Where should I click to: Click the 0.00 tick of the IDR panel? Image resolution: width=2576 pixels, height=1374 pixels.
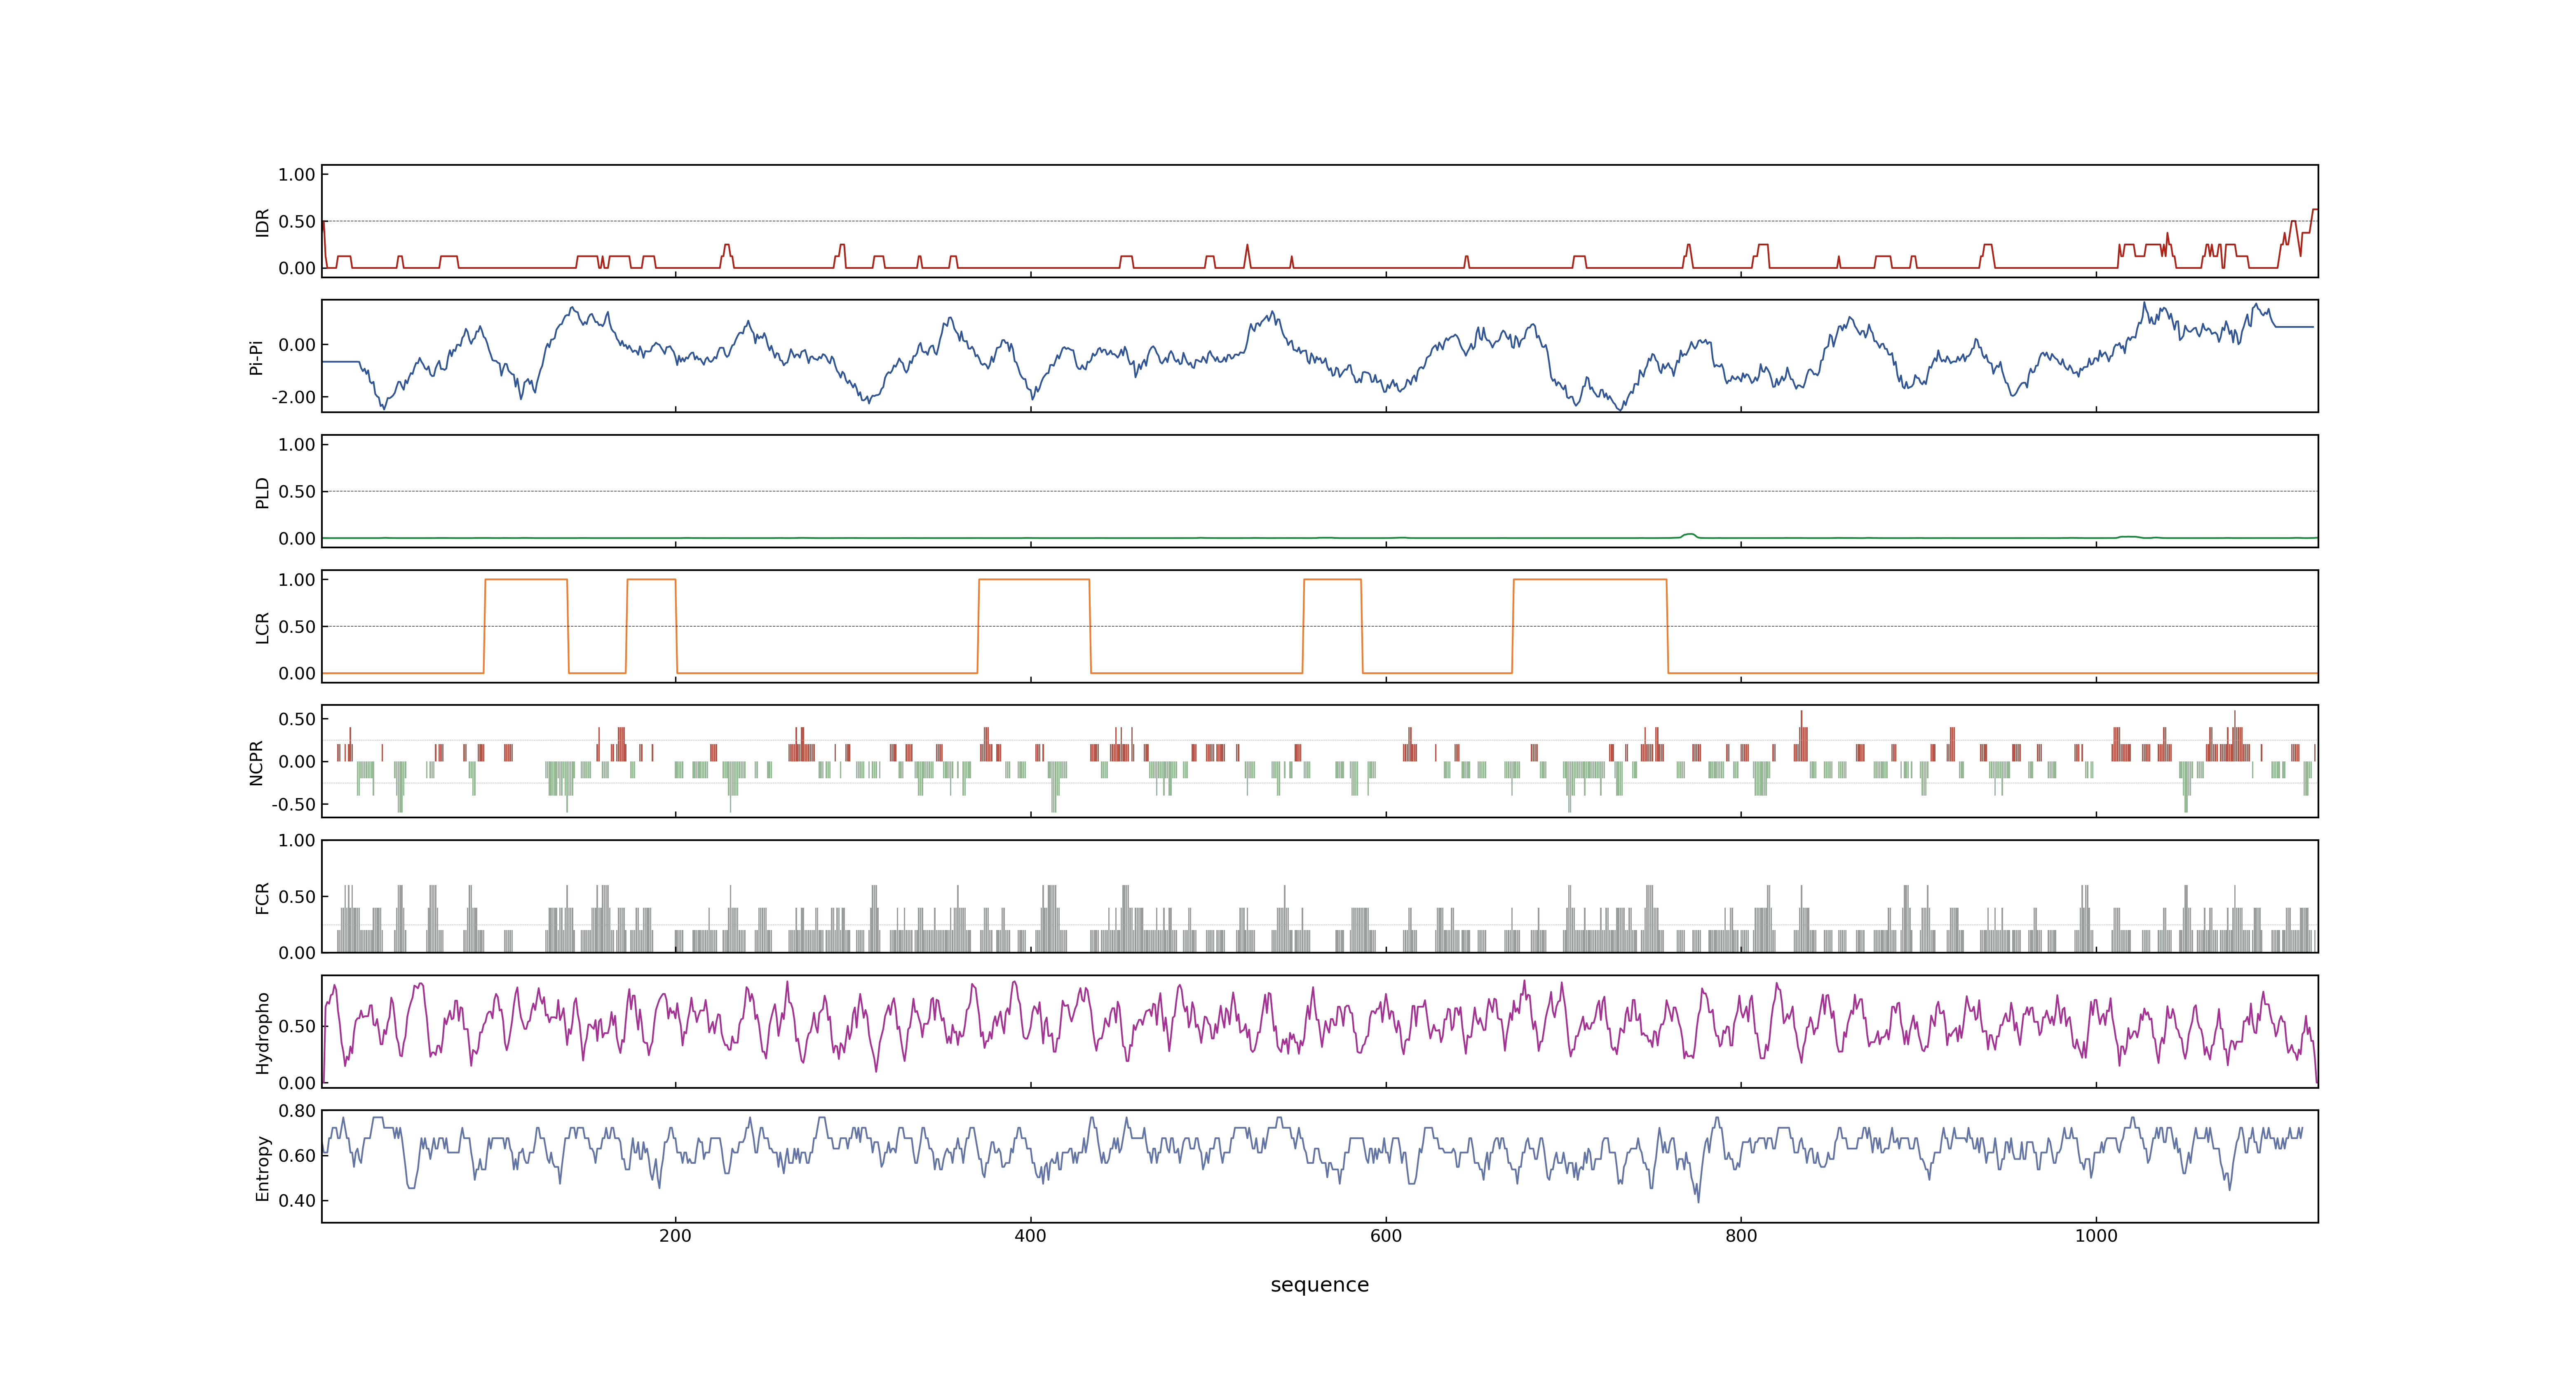(x=297, y=268)
